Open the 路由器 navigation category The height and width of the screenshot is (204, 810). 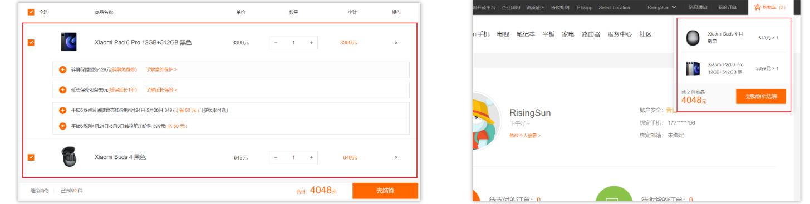[591, 34]
